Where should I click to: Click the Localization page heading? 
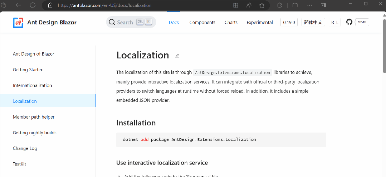(x=143, y=55)
